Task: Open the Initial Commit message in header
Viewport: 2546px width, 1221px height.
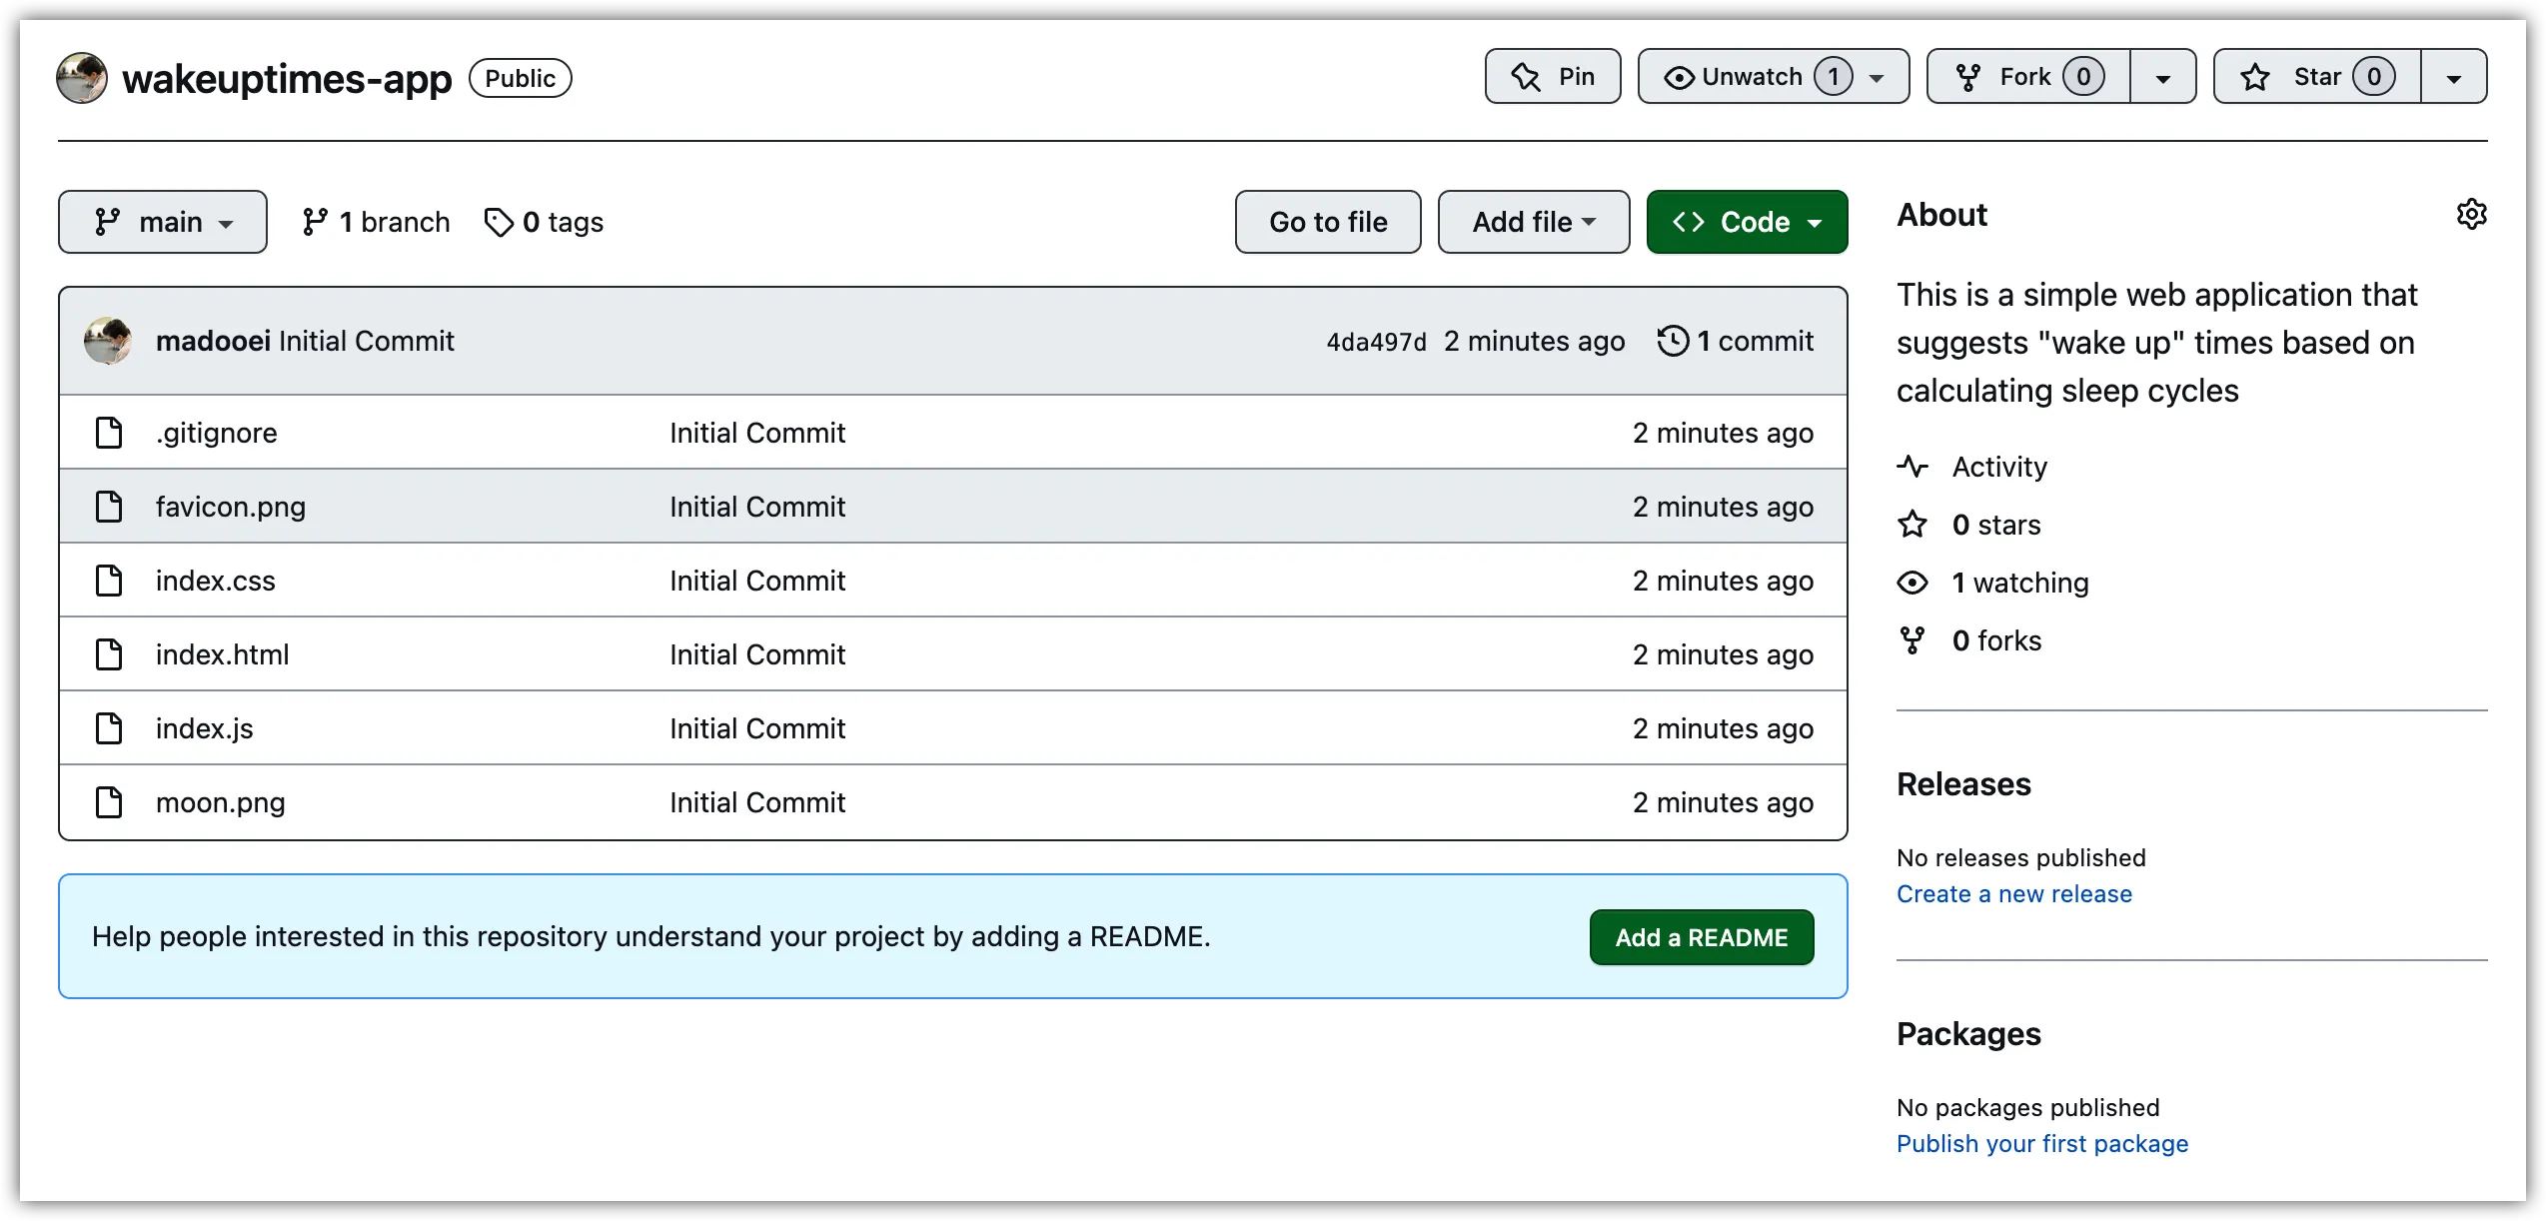Action: (x=367, y=341)
